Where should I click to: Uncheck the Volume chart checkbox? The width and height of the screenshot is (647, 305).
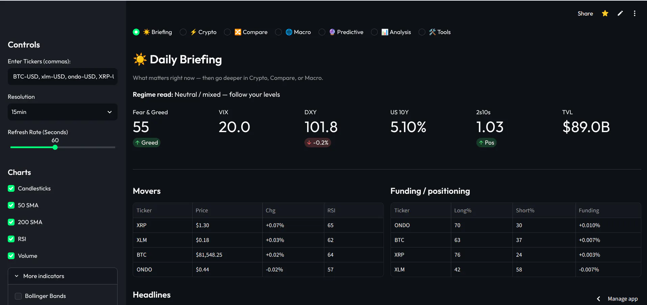pos(11,256)
